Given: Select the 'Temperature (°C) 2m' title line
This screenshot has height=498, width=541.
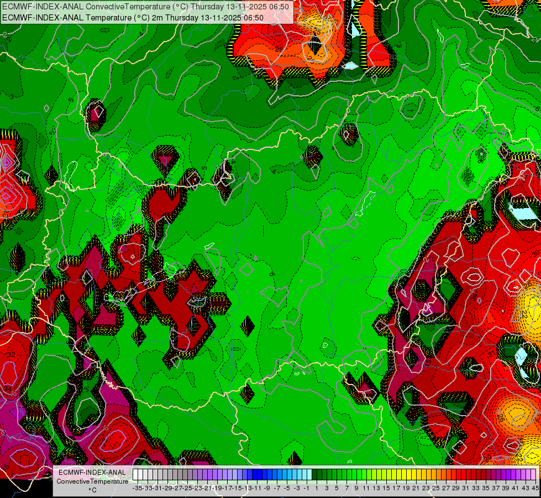Looking at the screenshot, I should pos(133,18).
